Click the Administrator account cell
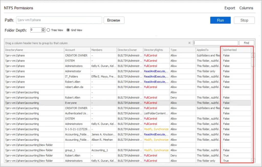Screen dimensions: 262x167 point(77,71)
